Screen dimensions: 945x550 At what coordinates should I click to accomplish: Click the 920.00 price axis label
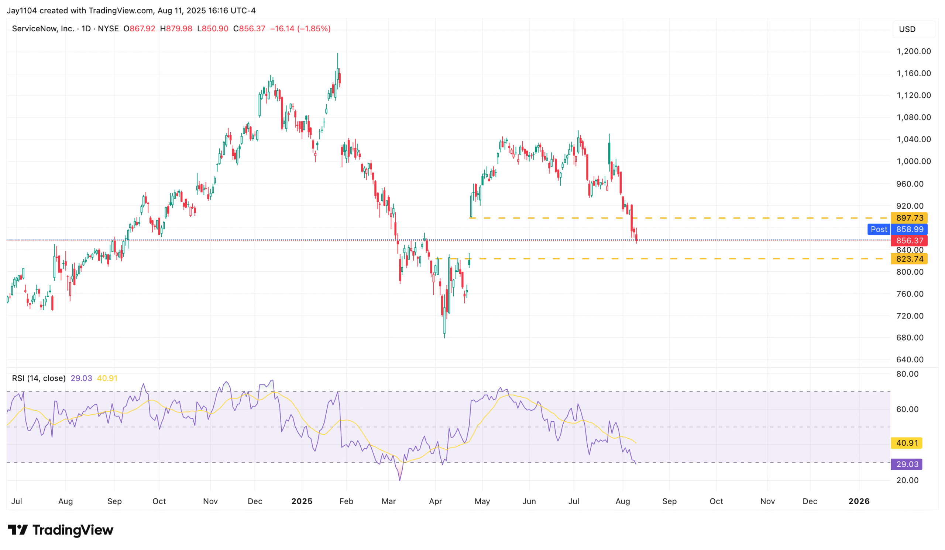point(910,206)
